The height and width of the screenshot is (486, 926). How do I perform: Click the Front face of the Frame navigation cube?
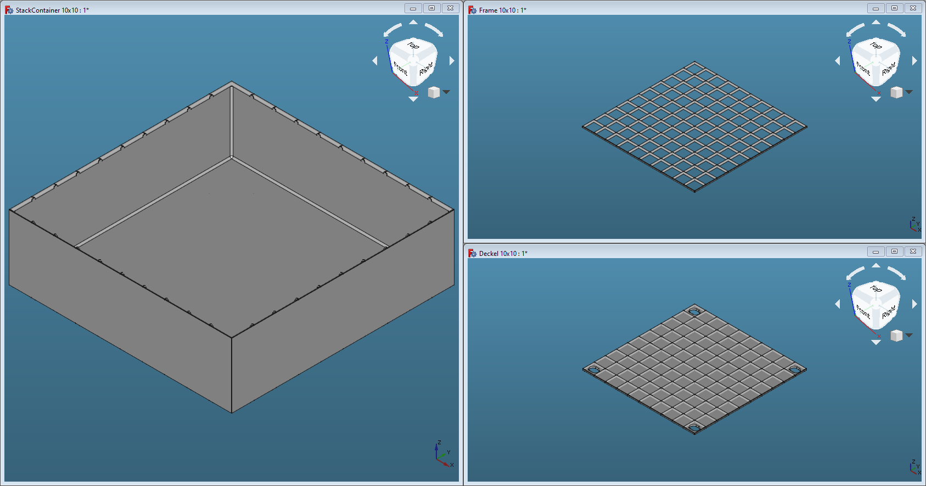pos(863,69)
